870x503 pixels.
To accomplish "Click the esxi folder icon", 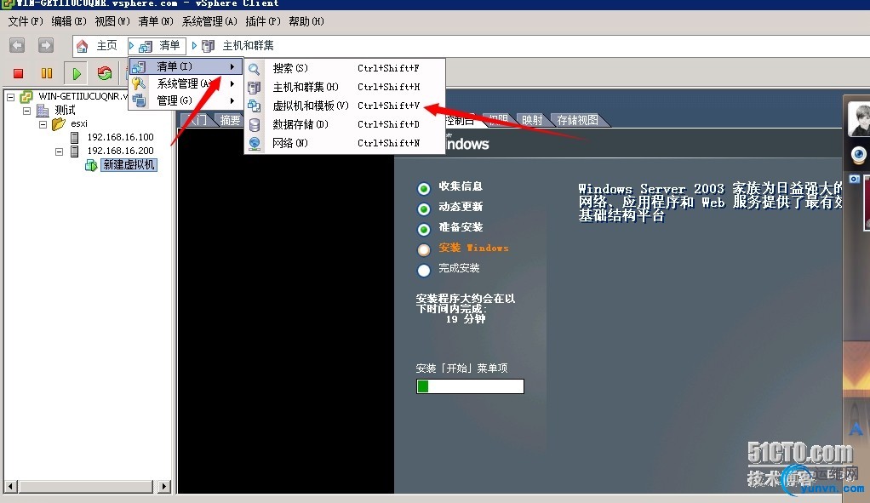I will point(59,123).
